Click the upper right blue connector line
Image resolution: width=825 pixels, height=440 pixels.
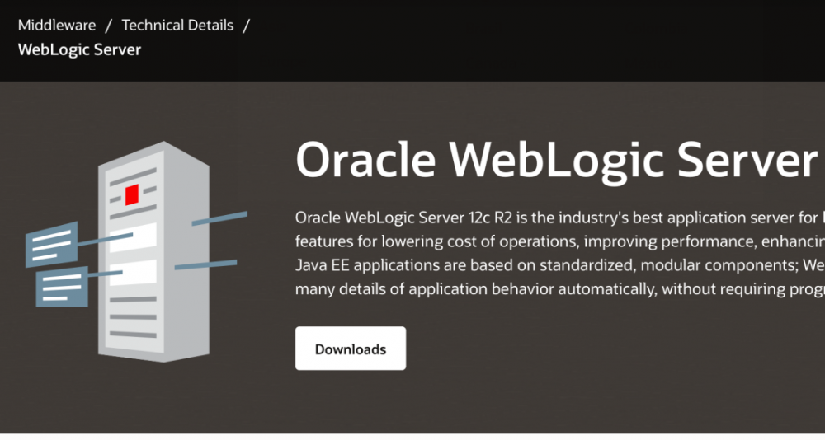coord(219,218)
